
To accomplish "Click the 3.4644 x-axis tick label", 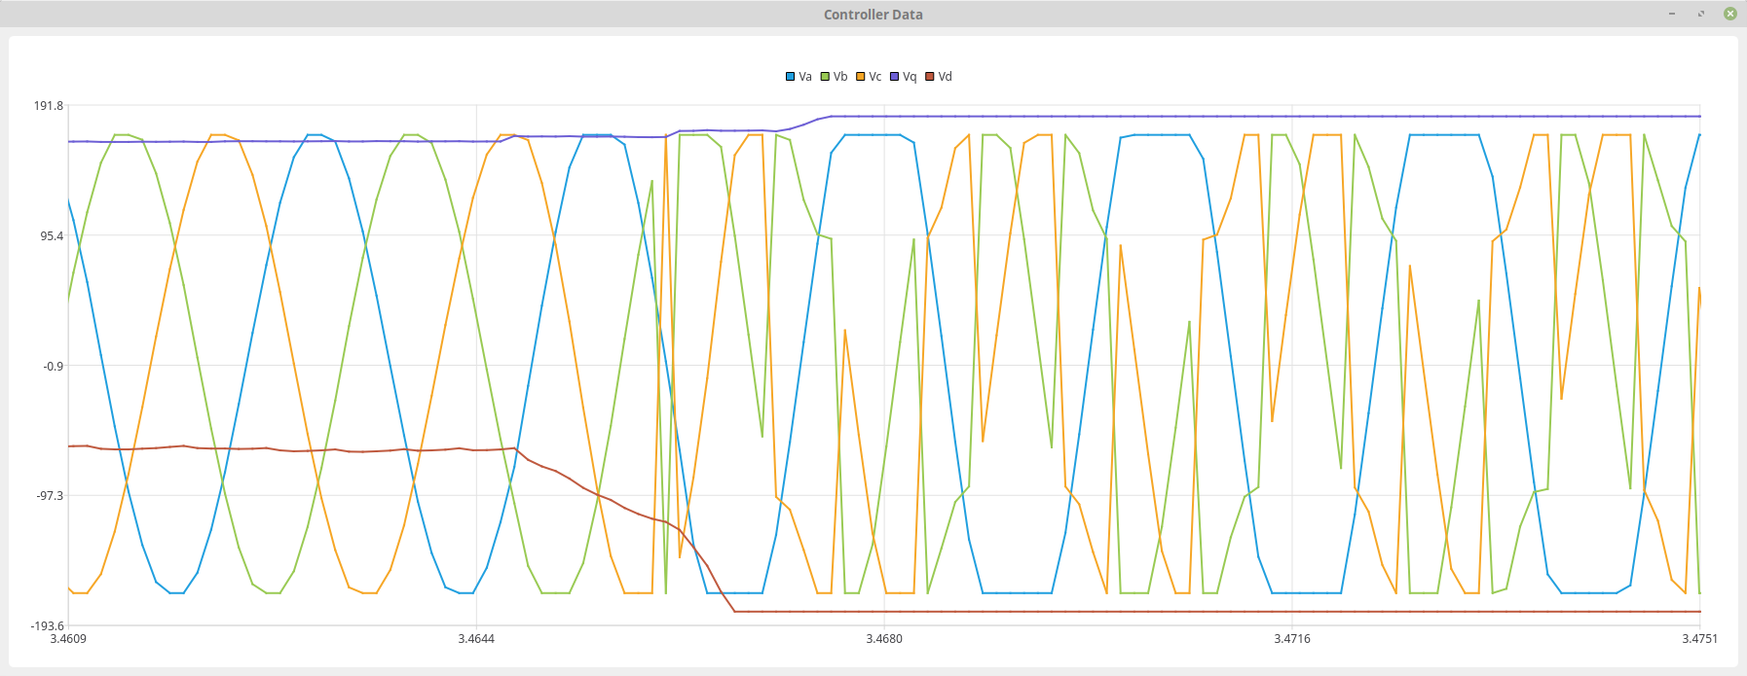I will [476, 639].
